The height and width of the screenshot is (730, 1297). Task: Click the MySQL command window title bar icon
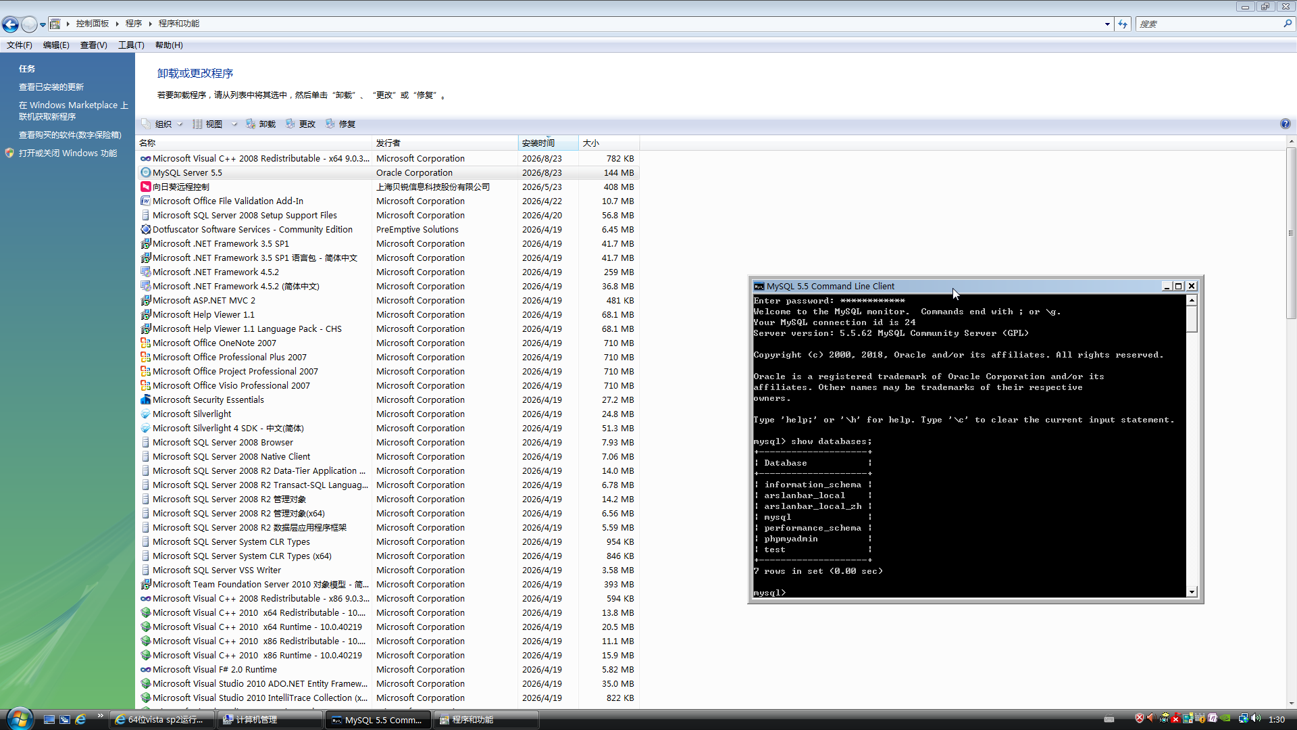pyautogui.click(x=759, y=287)
